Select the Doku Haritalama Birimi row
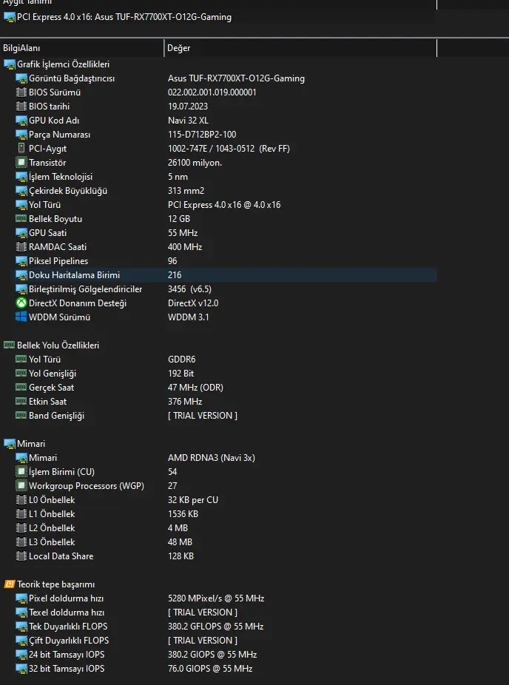Screen dimensions: 509x685 click(218, 274)
